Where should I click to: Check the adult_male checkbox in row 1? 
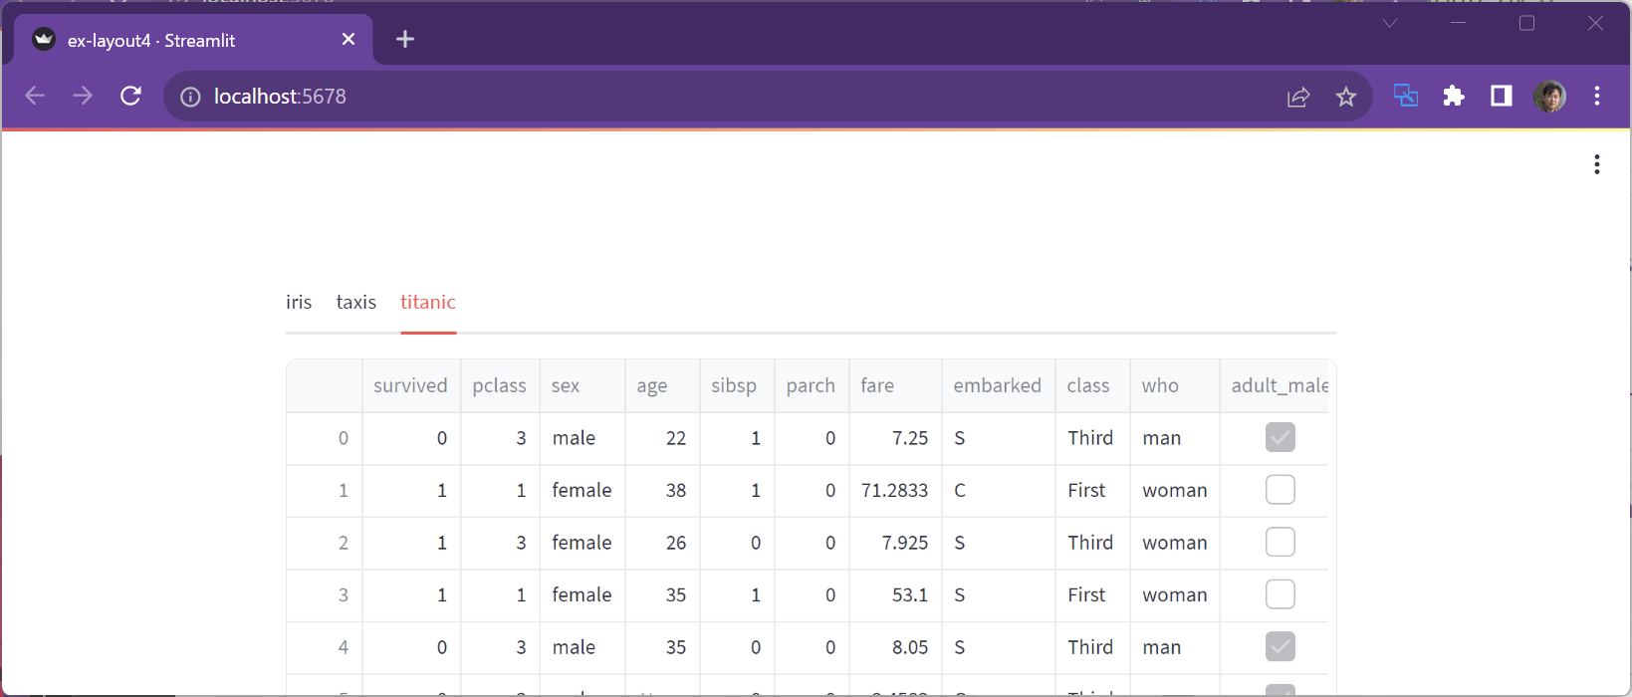pos(1280,490)
